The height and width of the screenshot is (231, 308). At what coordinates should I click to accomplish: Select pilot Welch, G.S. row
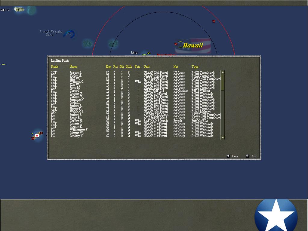(136, 112)
